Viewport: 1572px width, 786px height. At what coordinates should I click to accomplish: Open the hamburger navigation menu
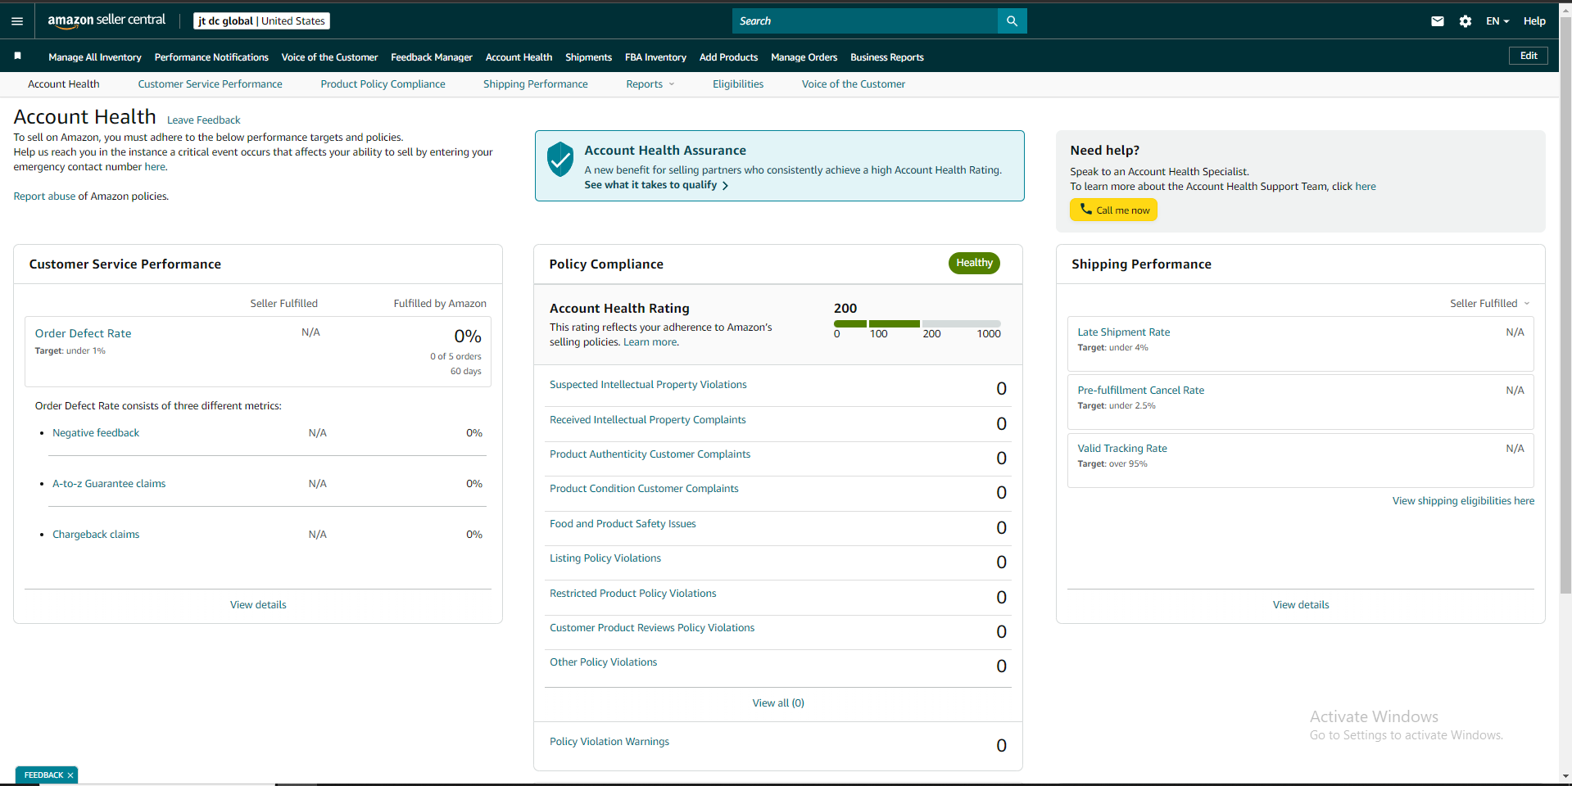[17, 21]
